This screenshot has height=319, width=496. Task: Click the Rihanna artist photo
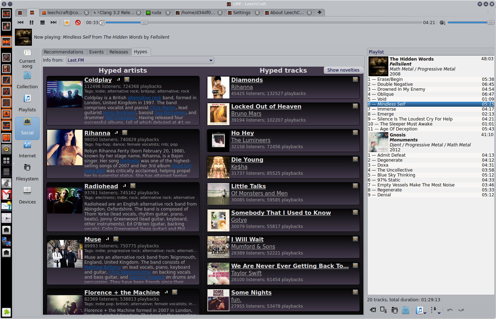(65, 147)
